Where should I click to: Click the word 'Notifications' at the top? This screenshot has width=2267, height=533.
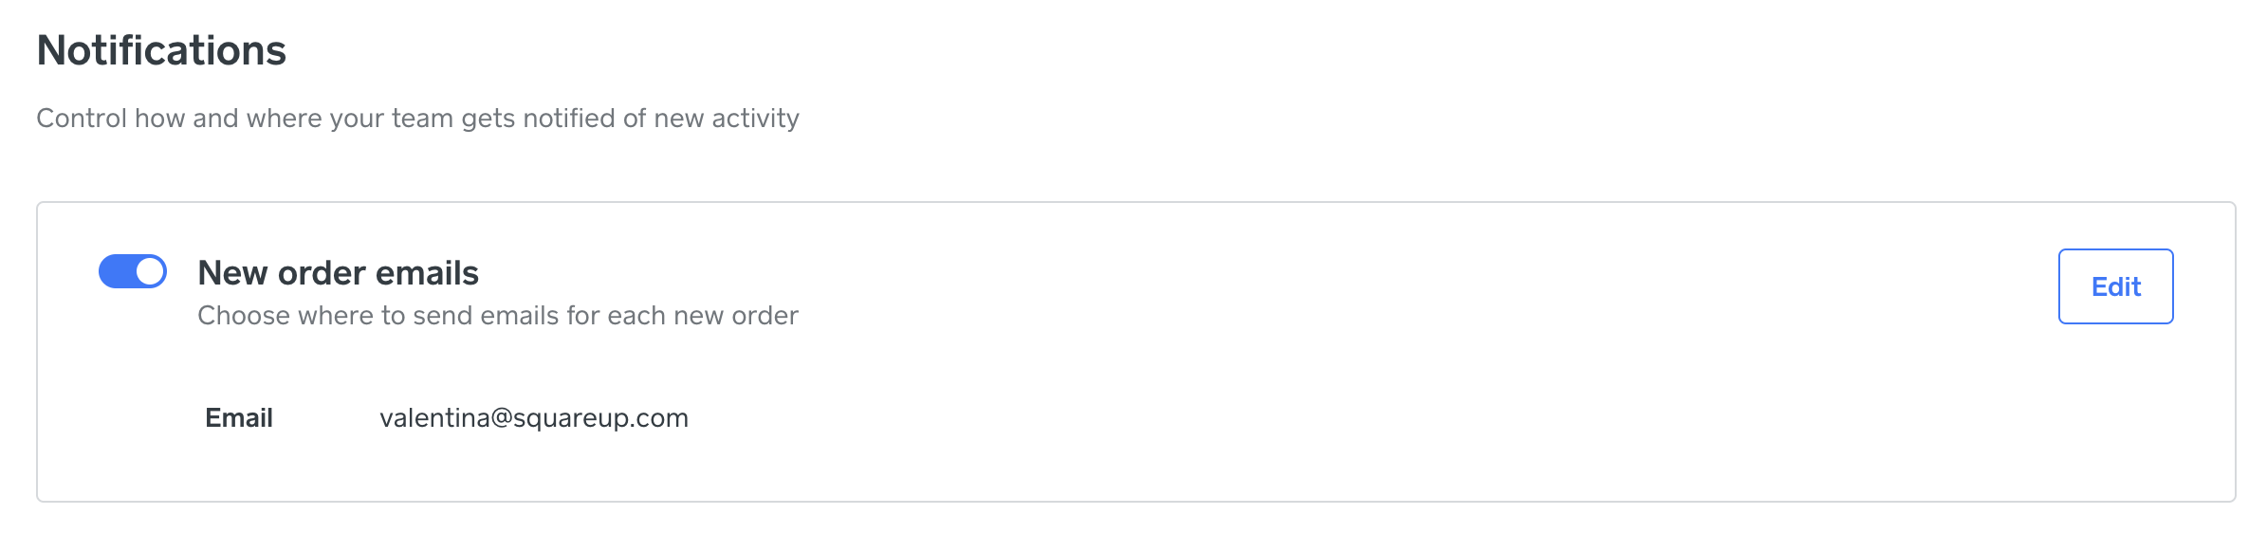[161, 50]
